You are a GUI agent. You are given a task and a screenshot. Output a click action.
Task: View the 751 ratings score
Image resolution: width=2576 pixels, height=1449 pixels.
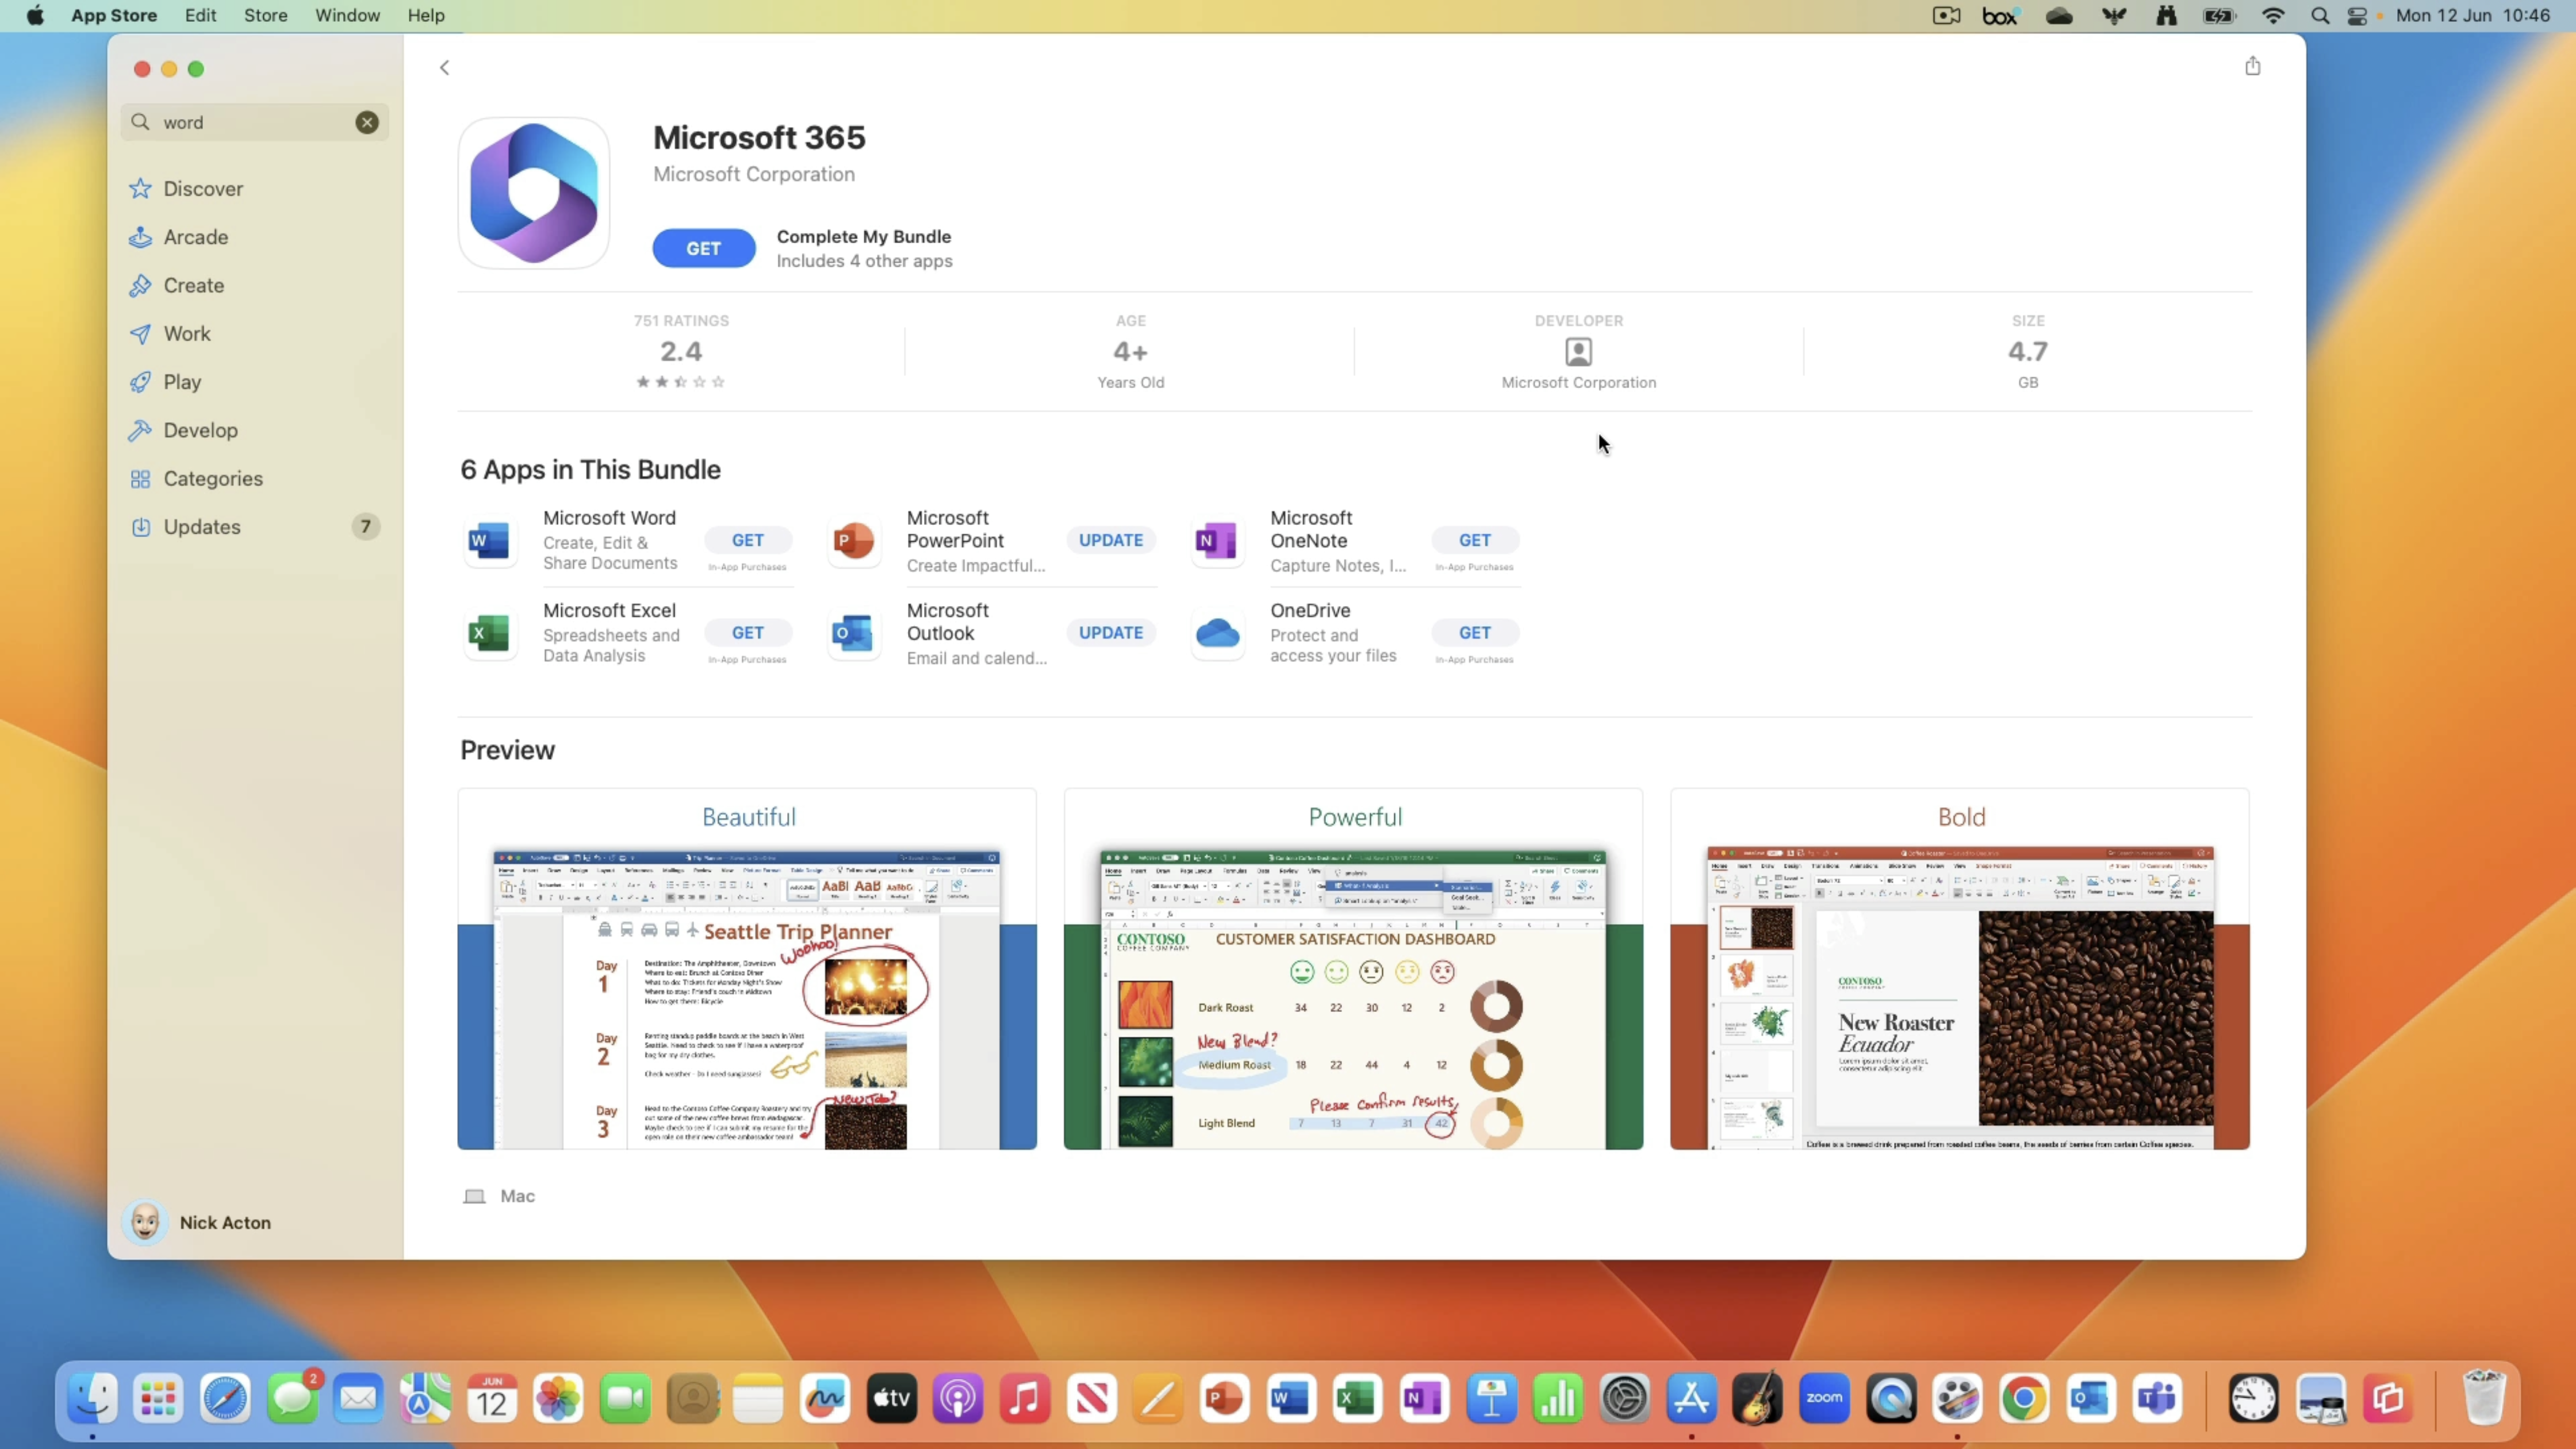pos(681,351)
